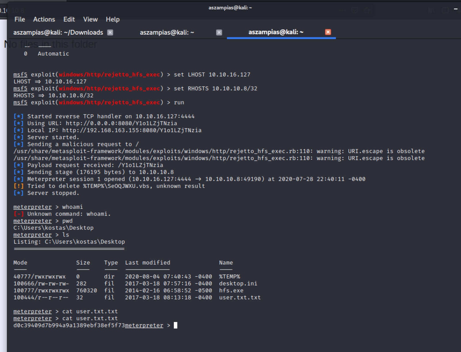Open the Firefox Library icon
The image size is (461, 352).
point(431,11)
